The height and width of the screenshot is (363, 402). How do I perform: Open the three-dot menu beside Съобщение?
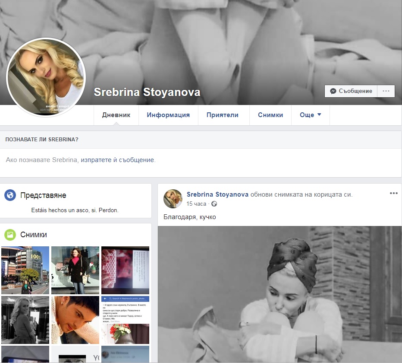click(x=386, y=91)
